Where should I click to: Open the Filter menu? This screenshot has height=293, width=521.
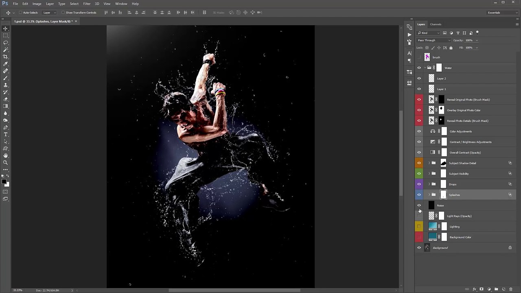[x=87, y=4]
